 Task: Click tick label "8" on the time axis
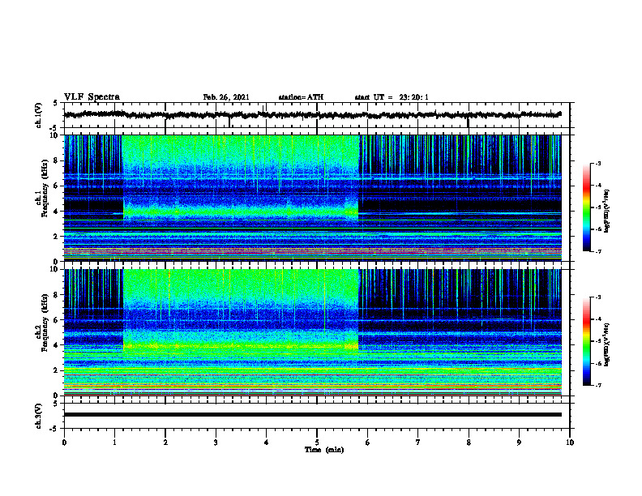(x=469, y=443)
